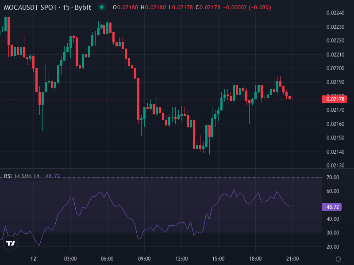This screenshot has height=265, width=354.
Task: Open the timeframe selector showing 15
Action: click(x=65, y=7)
